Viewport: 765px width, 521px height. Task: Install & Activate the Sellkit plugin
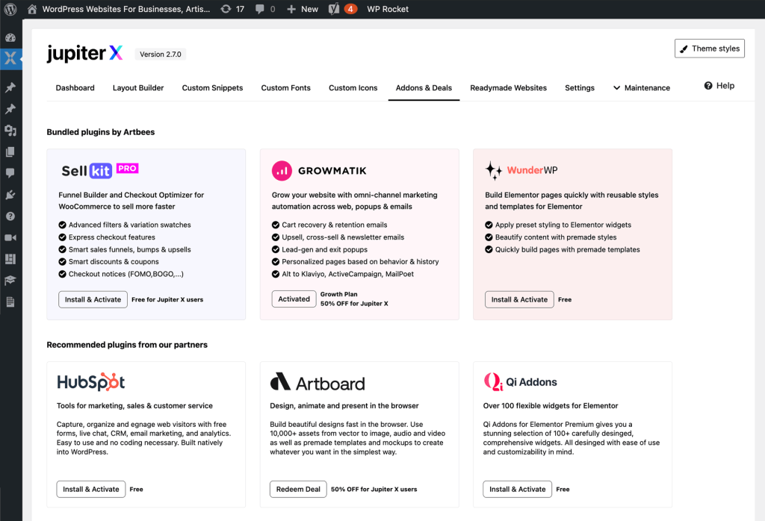tap(93, 299)
